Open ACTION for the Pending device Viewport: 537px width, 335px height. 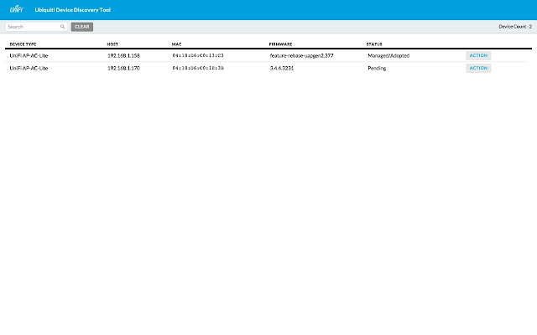pyautogui.click(x=478, y=68)
